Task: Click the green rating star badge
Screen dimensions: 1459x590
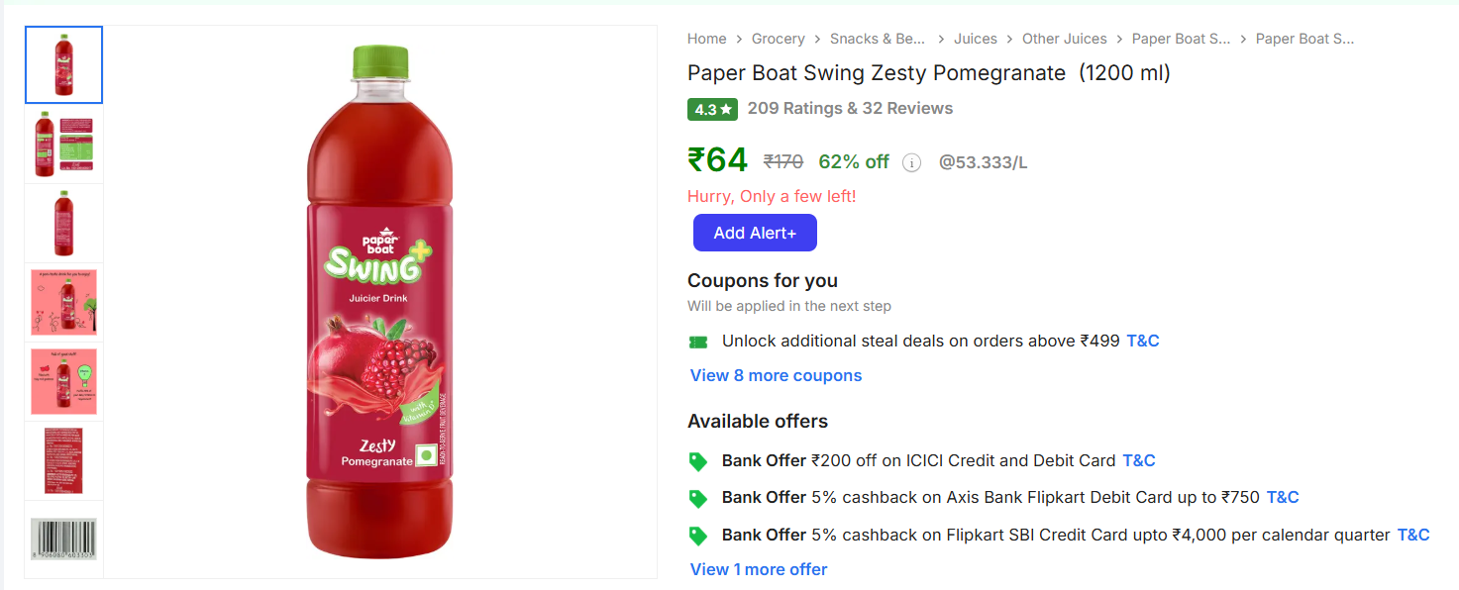Action: click(712, 109)
